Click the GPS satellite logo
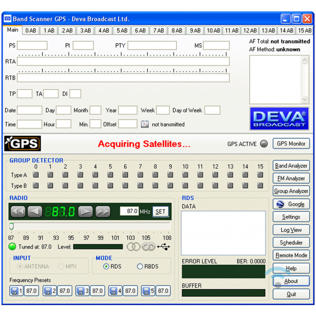The height and width of the screenshot is (316, 316). click(23, 144)
